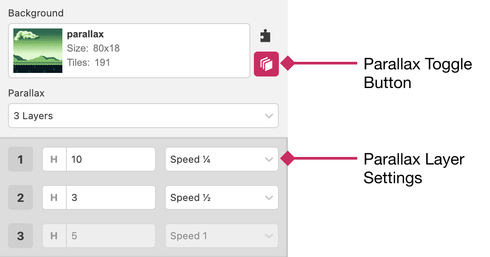The height and width of the screenshot is (257, 490).
Task: Click layer 1 height field showing 10
Action: 110,159
